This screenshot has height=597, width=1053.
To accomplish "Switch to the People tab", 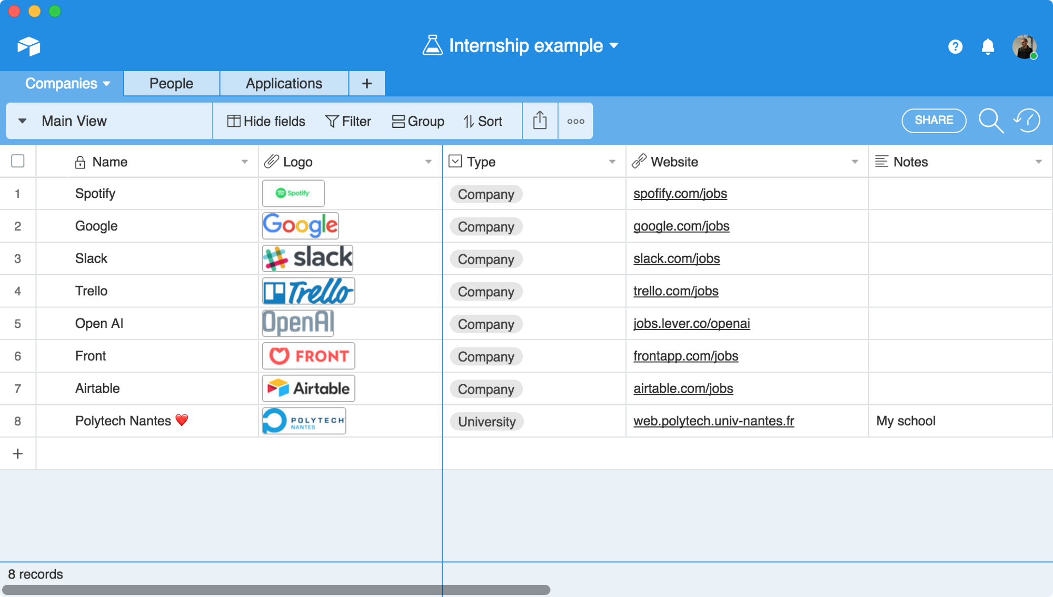I will [171, 83].
